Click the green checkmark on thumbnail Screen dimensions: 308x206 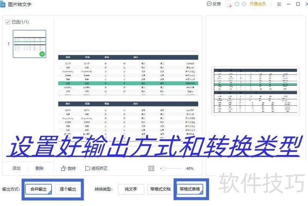[x=42, y=54]
